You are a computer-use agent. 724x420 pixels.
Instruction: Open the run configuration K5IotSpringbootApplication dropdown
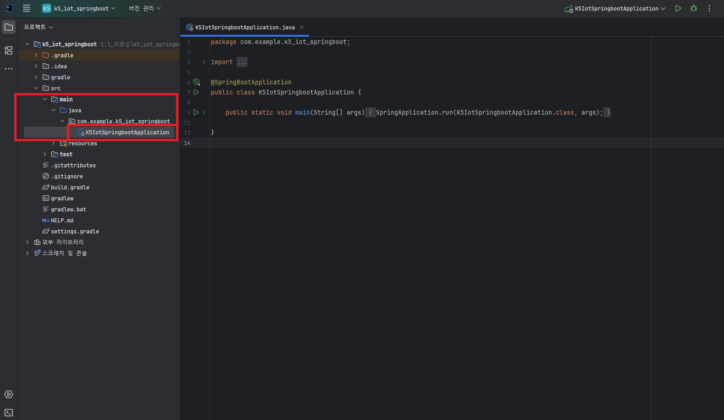615,8
